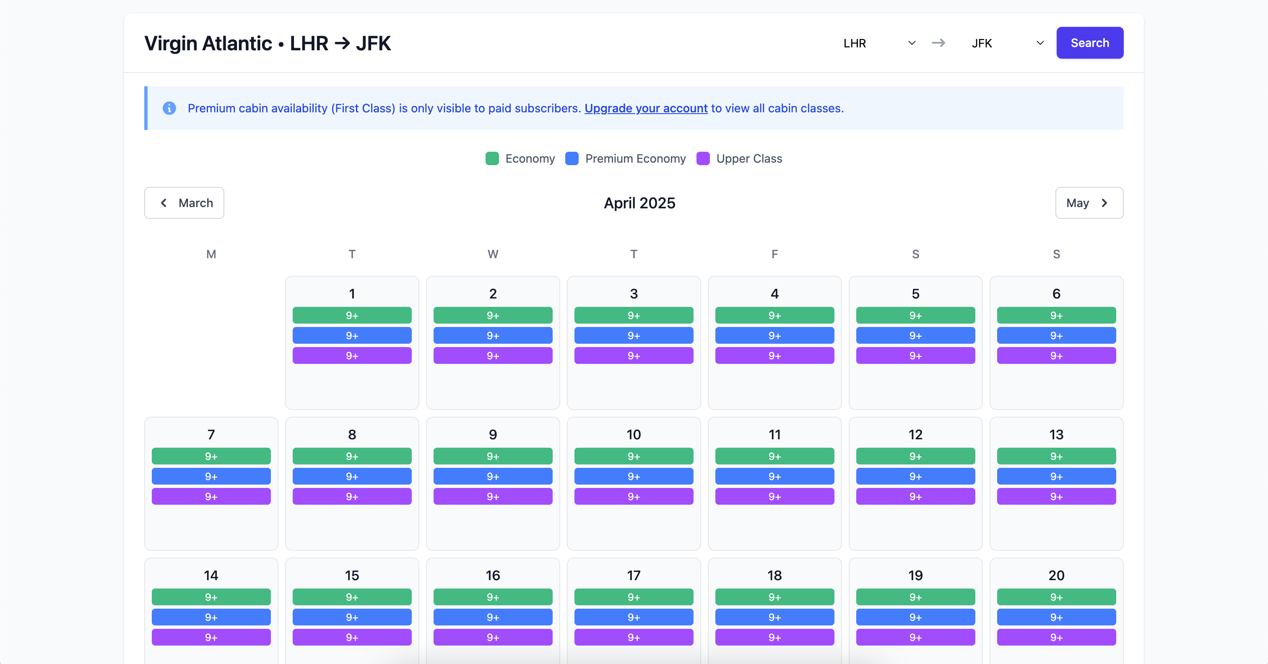Open the JFK destination airport dropdown
Image resolution: width=1268 pixels, height=664 pixels.
pos(1008,43)
